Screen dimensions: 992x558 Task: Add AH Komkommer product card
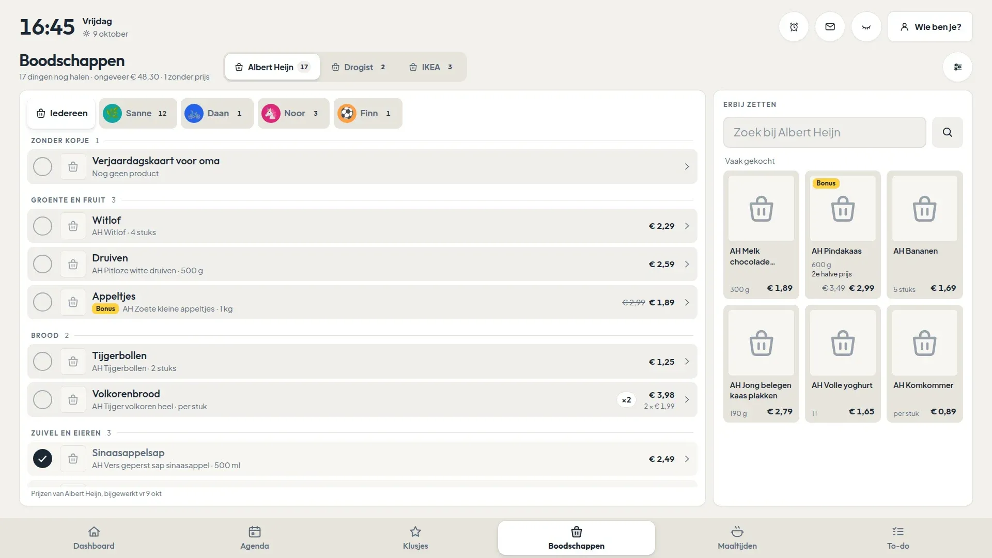point(924,364)
